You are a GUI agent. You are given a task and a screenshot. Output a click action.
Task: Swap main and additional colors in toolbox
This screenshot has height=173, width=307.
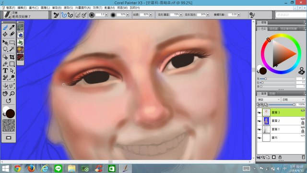[4, 115]
